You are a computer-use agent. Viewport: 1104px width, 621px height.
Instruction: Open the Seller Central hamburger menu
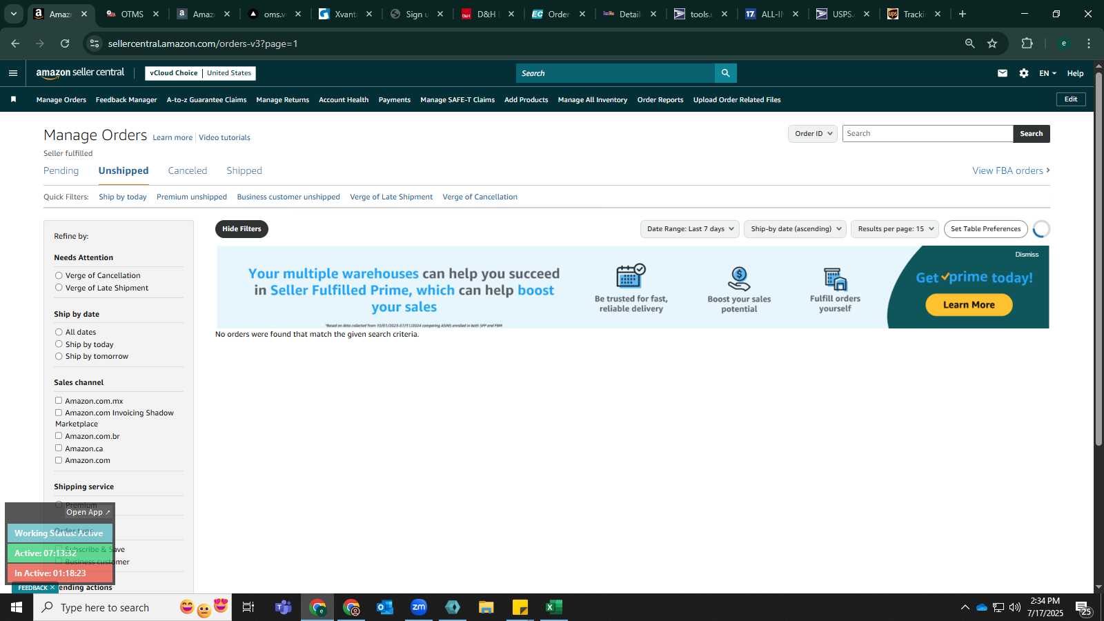(13, 73)
